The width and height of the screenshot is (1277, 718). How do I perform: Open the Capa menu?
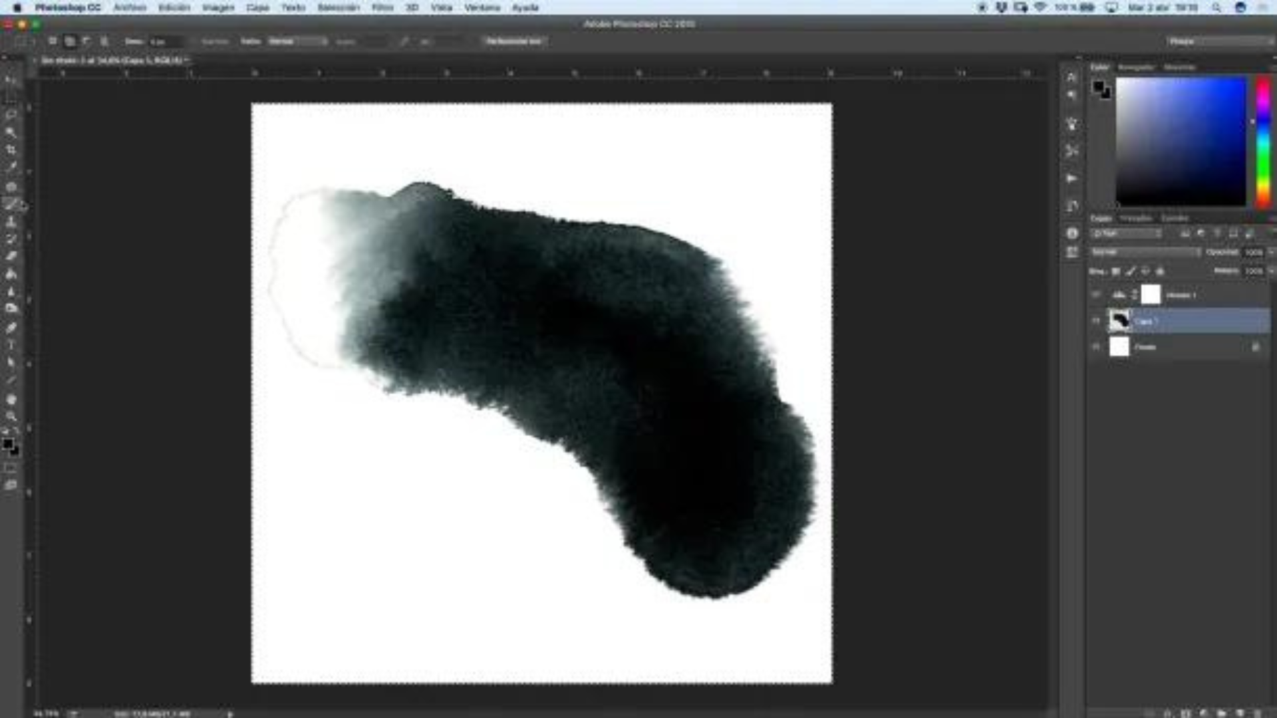tap(257, 7)
